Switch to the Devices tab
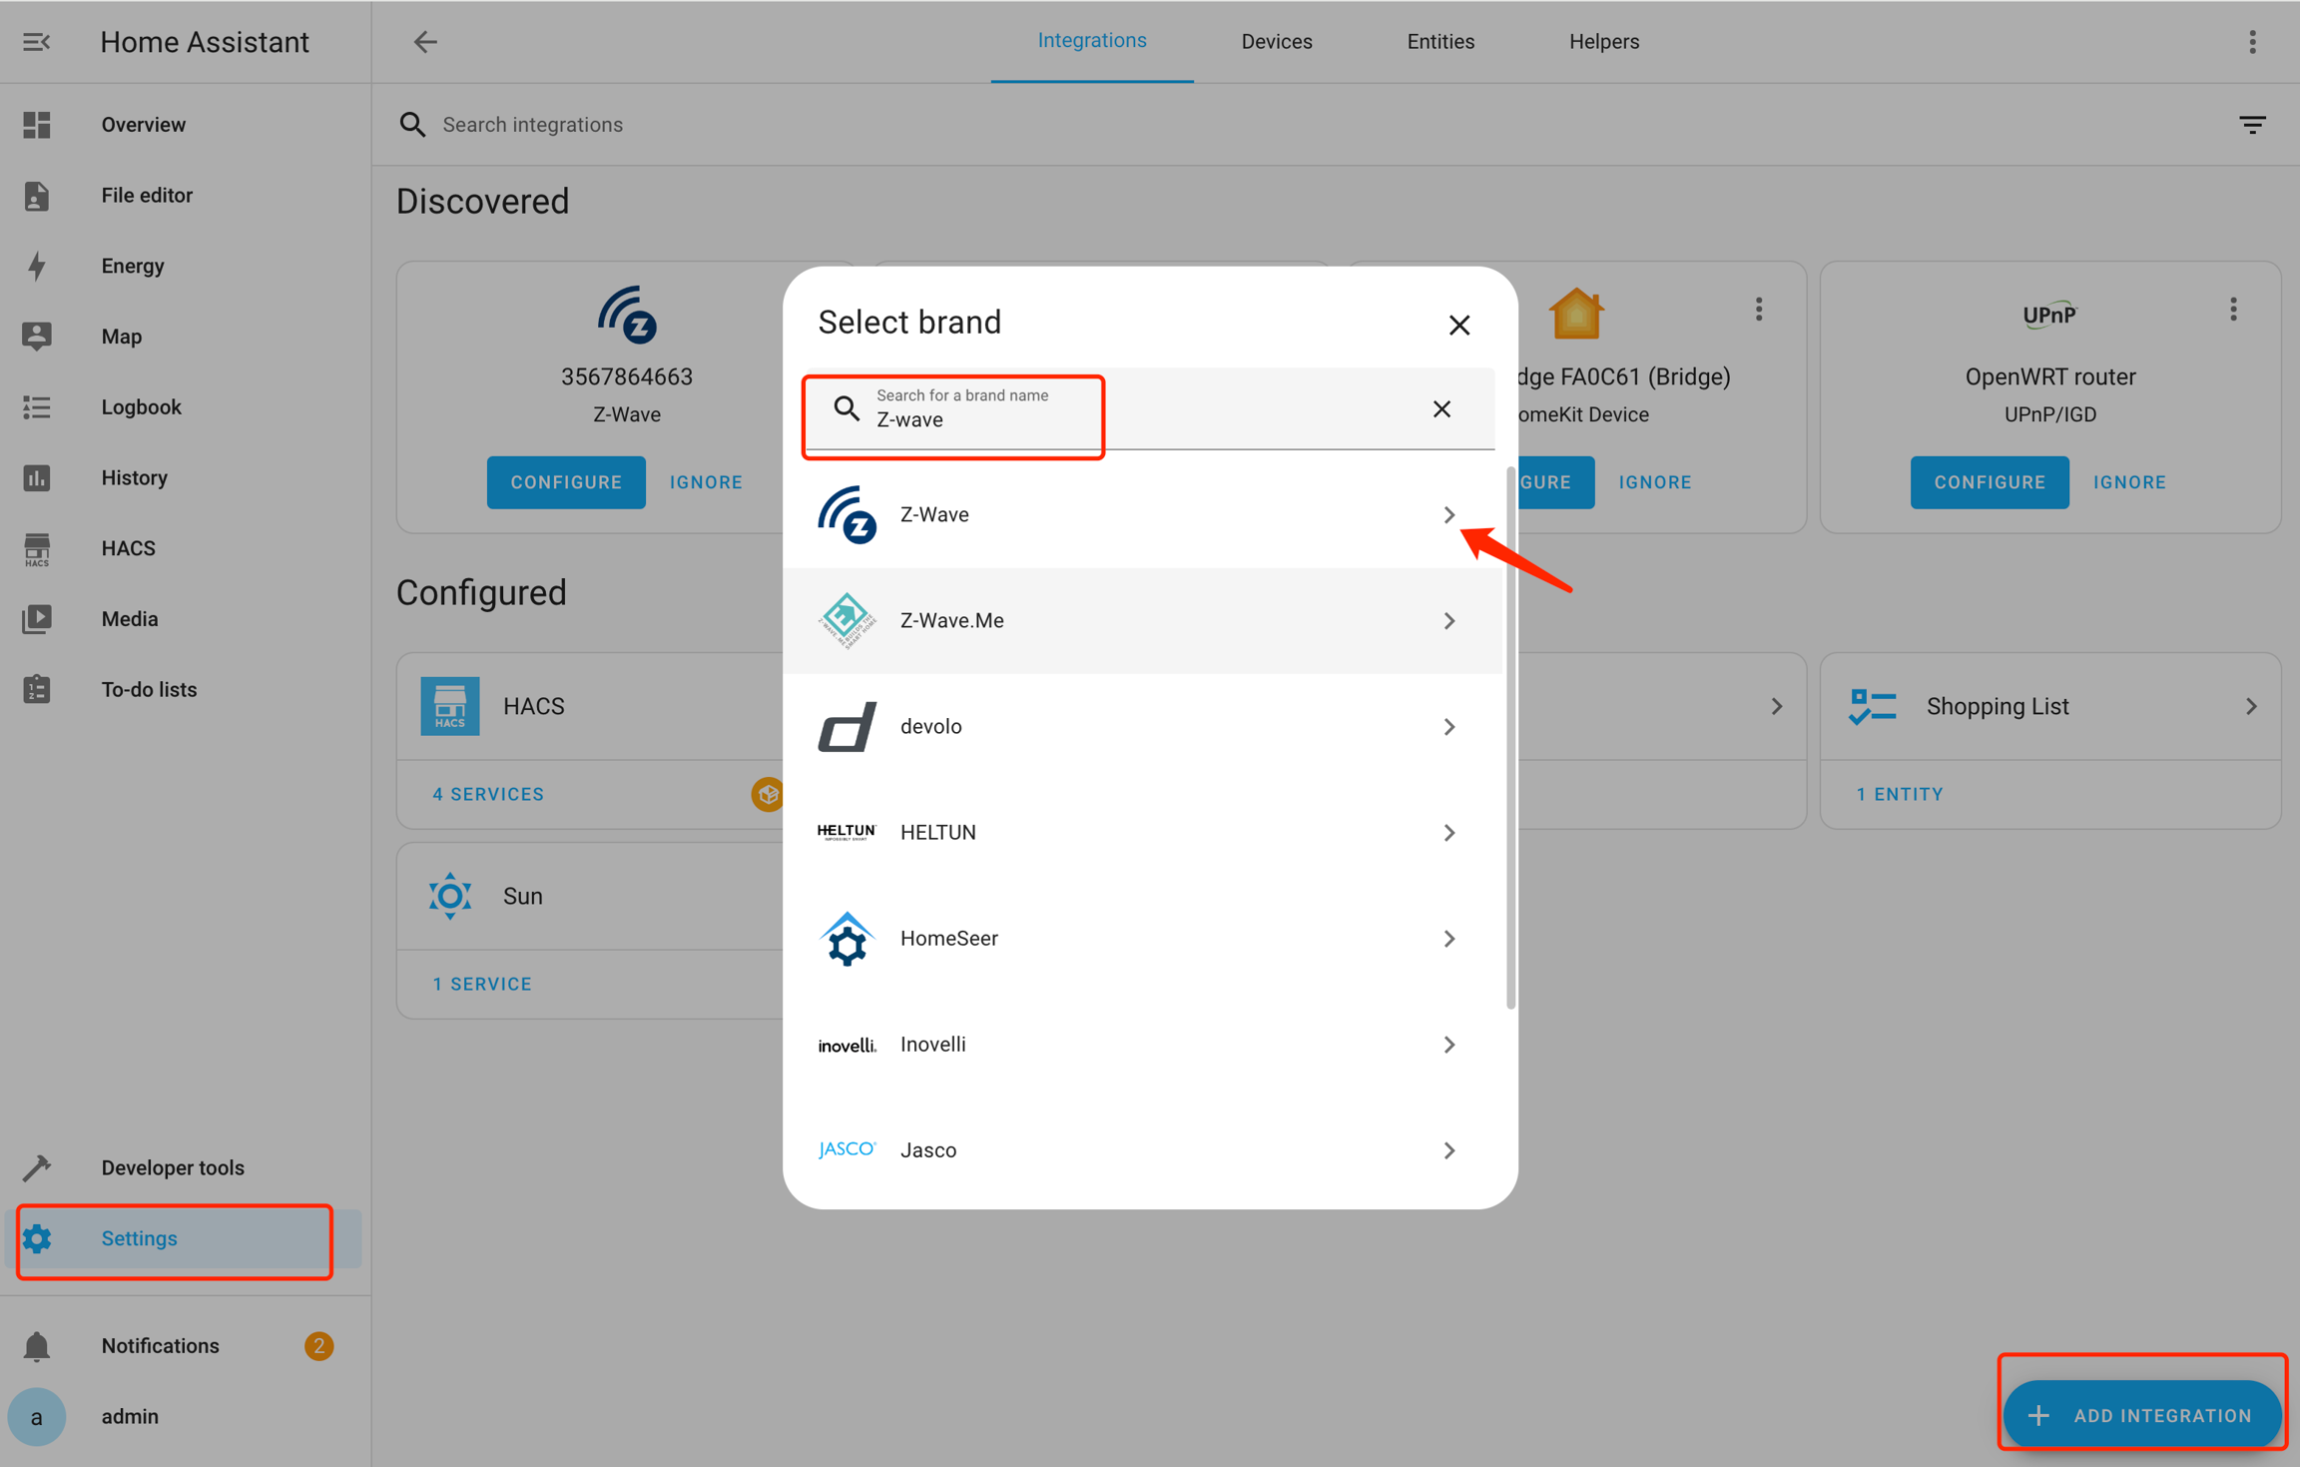 1276,42
